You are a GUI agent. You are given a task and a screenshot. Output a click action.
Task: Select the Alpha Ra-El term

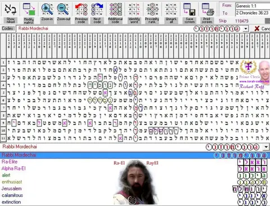pos(13,168)
